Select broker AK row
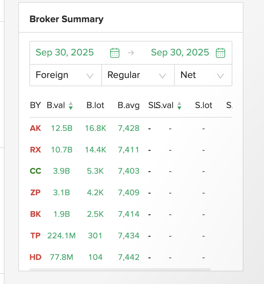Screen dimensions: 264x284 click(35, 128)
